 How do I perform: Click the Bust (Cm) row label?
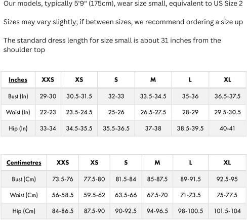[24, 179]
